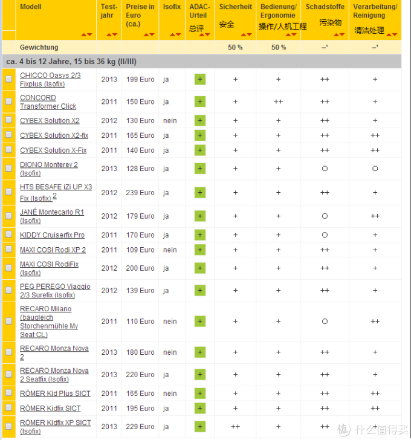411x440 pixels.
Task: Sort by Verarbeitung/Reinigung column arrows
Action: [x=392, y=34]
